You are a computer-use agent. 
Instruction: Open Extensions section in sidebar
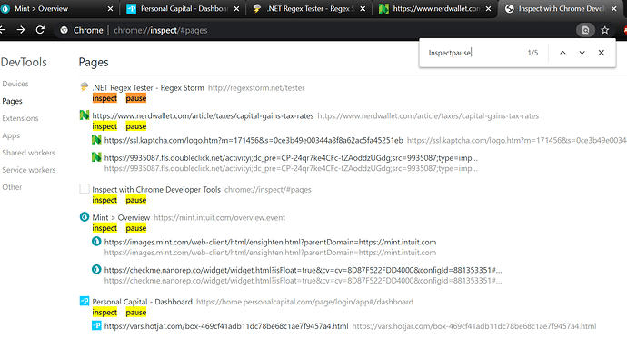tap(20, 118)
